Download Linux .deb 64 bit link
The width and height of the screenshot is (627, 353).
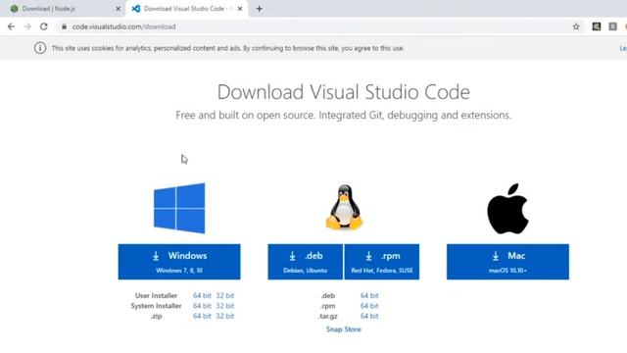tap(369, 295)
